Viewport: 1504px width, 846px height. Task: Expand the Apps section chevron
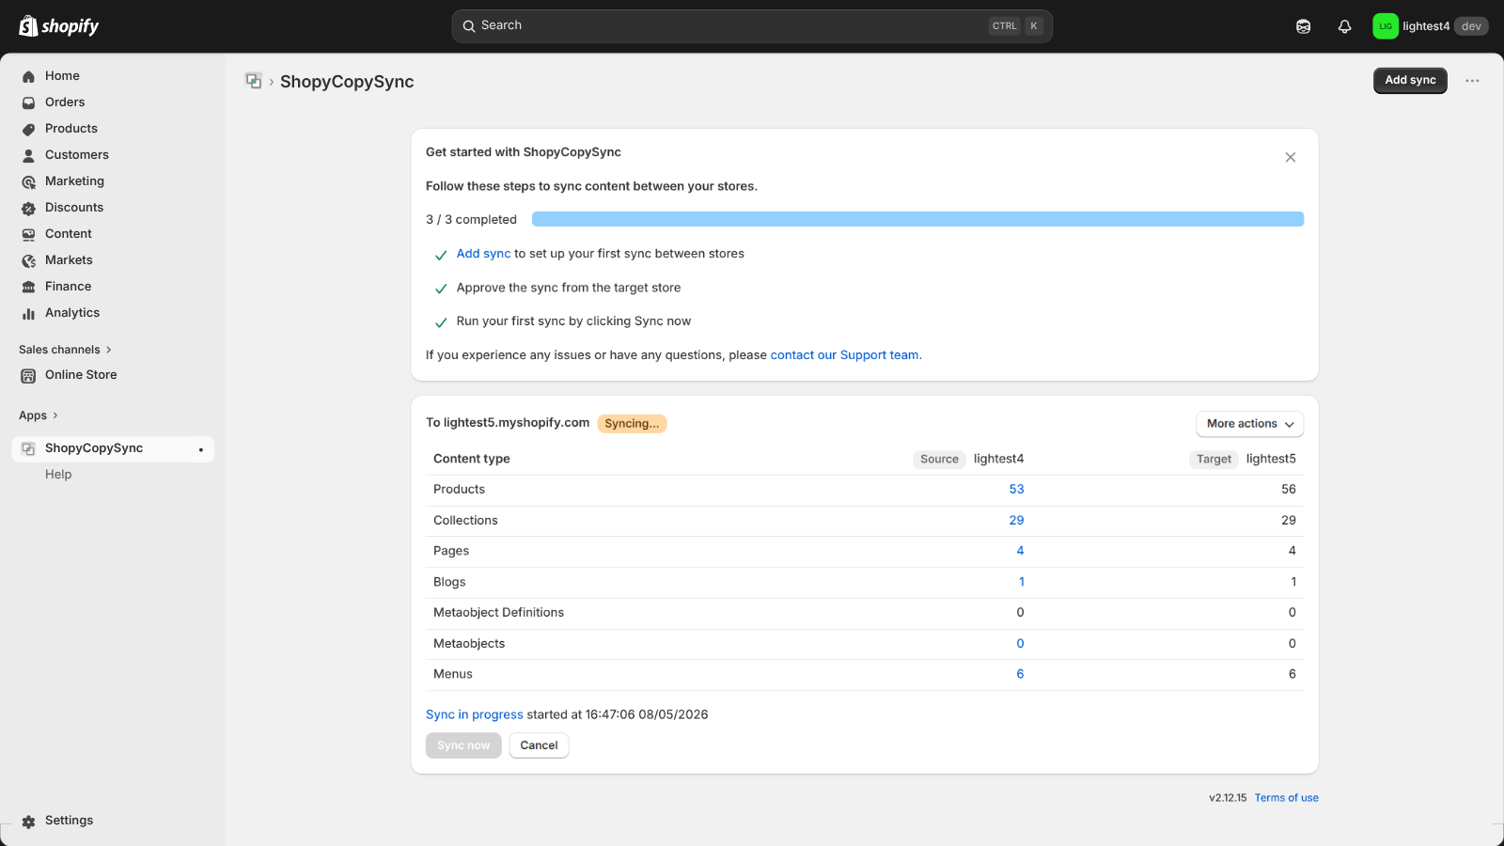click(x=55, y=415)
